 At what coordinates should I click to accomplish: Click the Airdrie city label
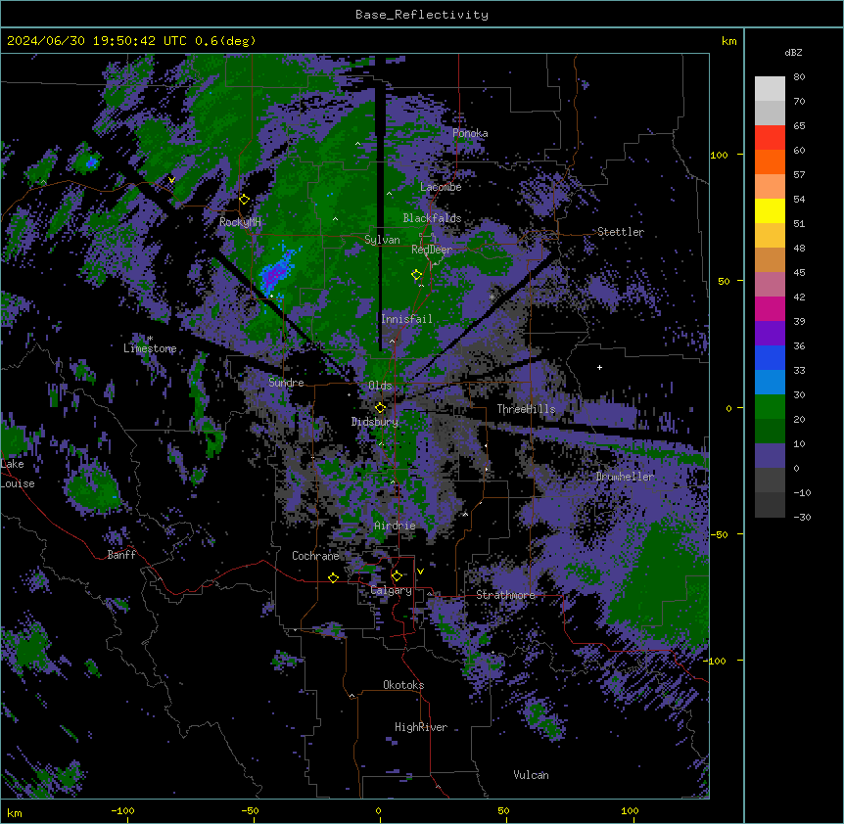tap(395, 526)
